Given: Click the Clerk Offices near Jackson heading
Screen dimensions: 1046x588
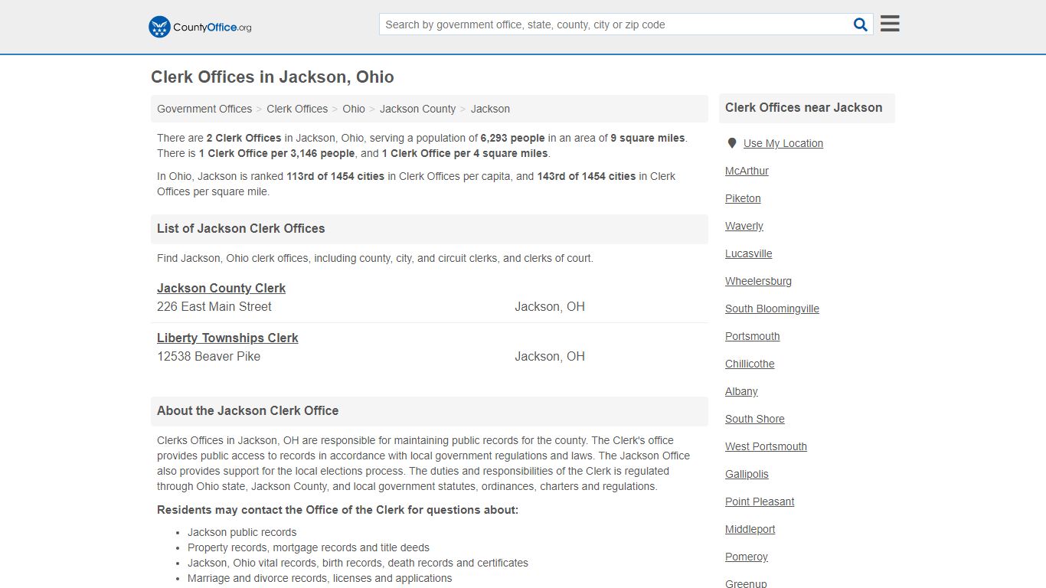Looking at the screenshot, I should coord(804,108).
